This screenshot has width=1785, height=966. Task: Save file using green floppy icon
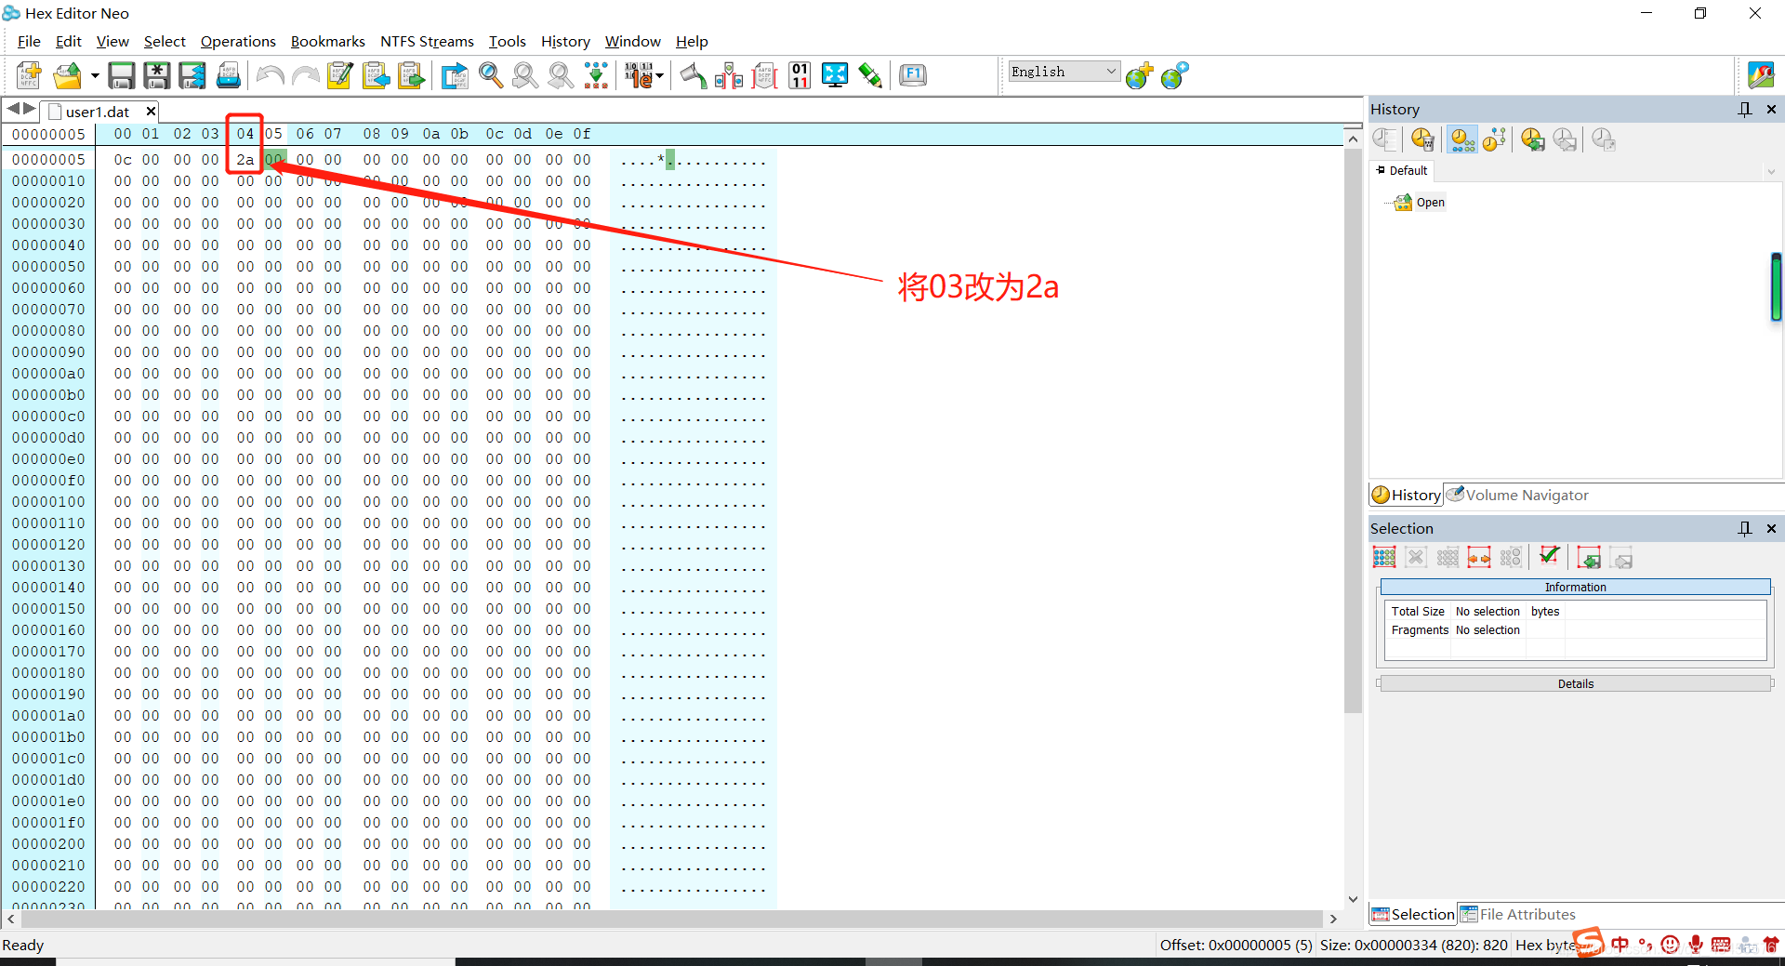(122, 74)
